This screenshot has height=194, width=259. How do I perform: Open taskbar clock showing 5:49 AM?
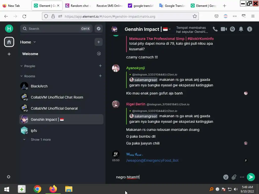[x=247, y=189]
